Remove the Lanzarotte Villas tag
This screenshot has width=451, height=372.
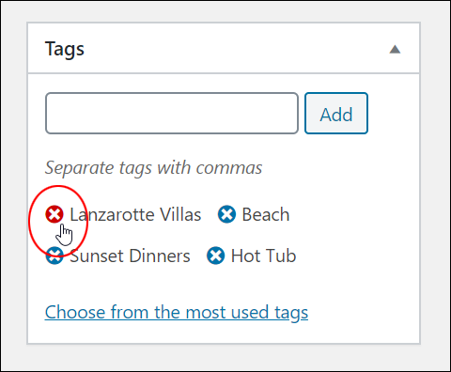click(54, 214)
